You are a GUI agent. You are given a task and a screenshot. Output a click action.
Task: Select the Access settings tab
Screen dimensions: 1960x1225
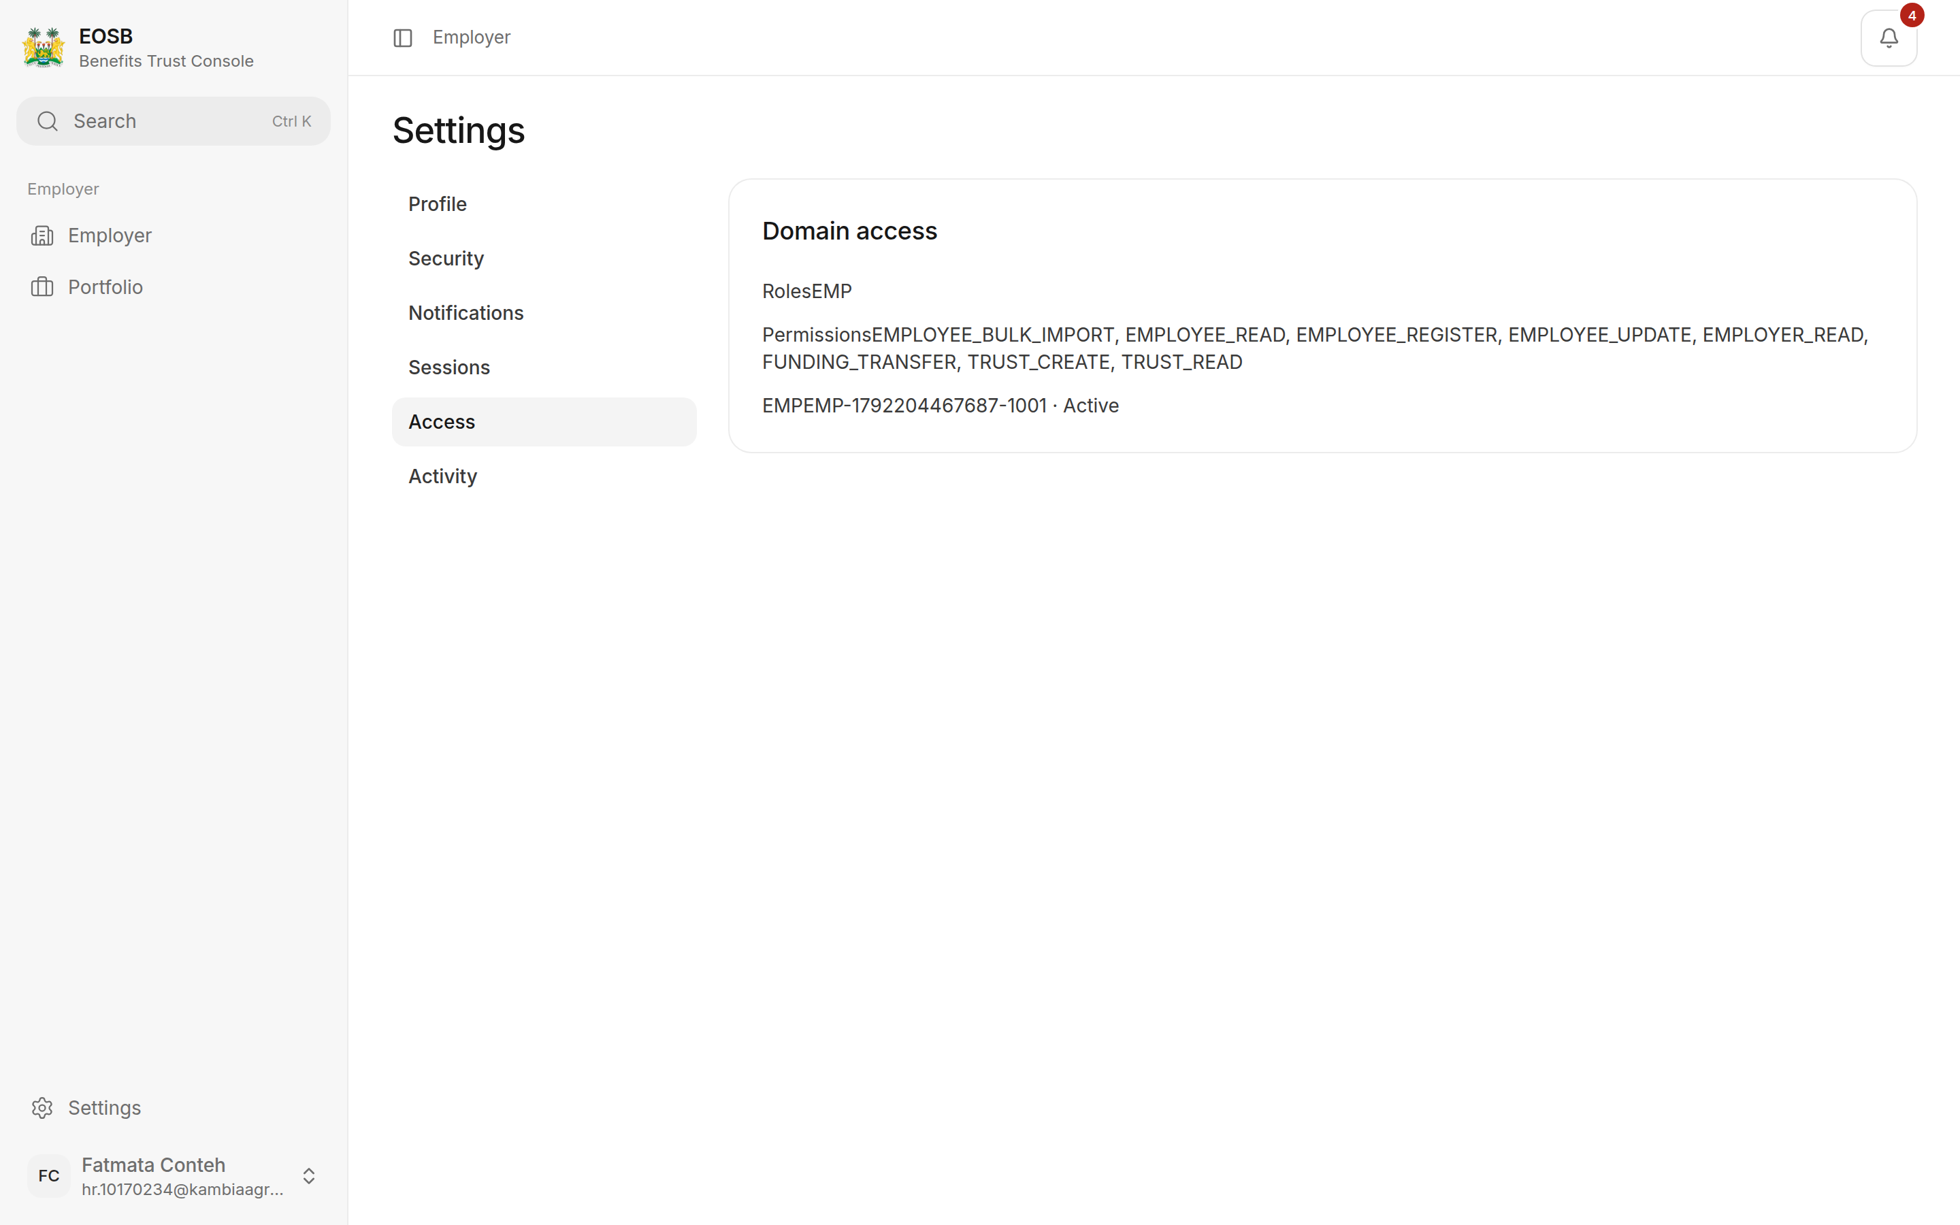[x=544, y=422]
